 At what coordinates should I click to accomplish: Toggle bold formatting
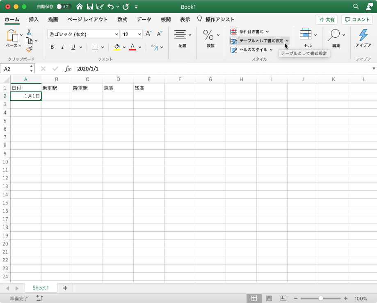tap(52, 47)
